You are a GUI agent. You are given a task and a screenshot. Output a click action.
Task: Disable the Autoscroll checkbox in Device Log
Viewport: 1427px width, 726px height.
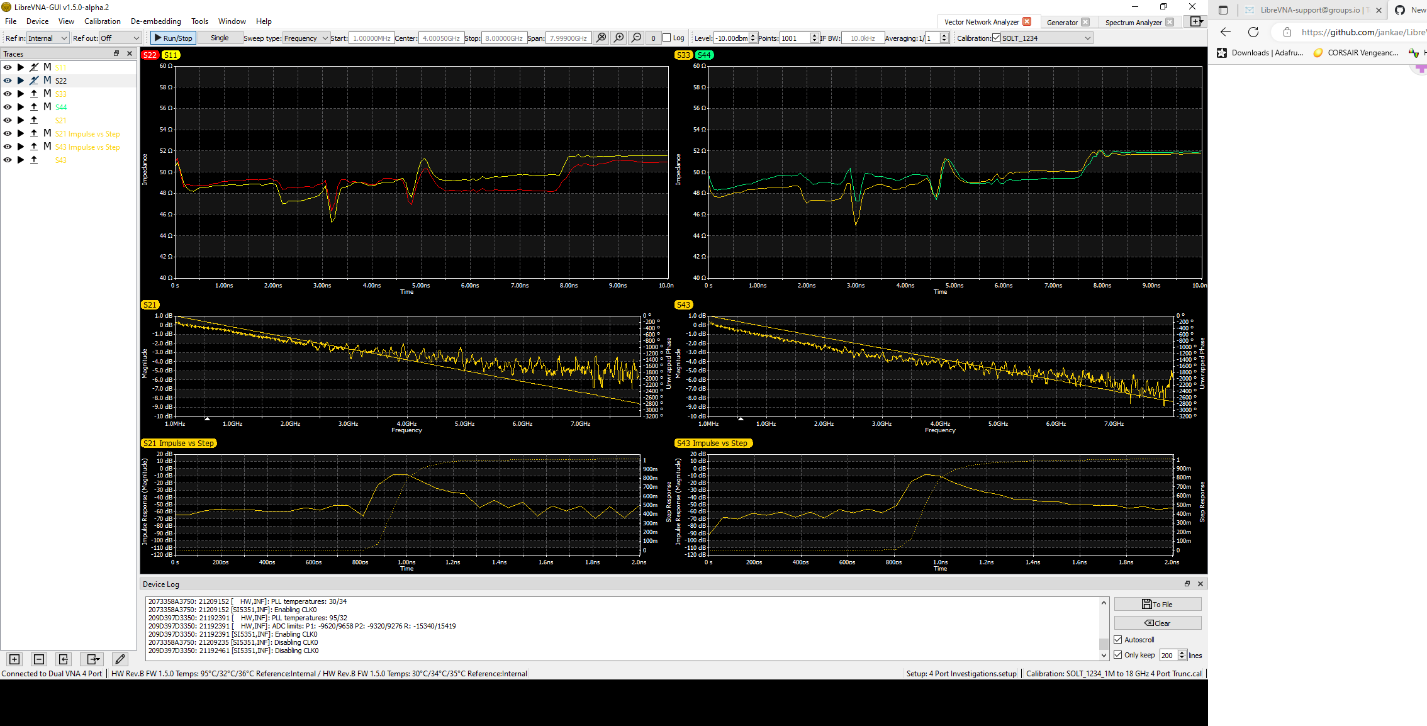pos(1117,639)
